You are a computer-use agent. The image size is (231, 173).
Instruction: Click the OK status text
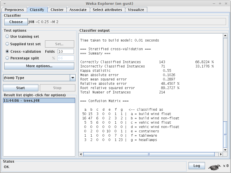[7, 167]
